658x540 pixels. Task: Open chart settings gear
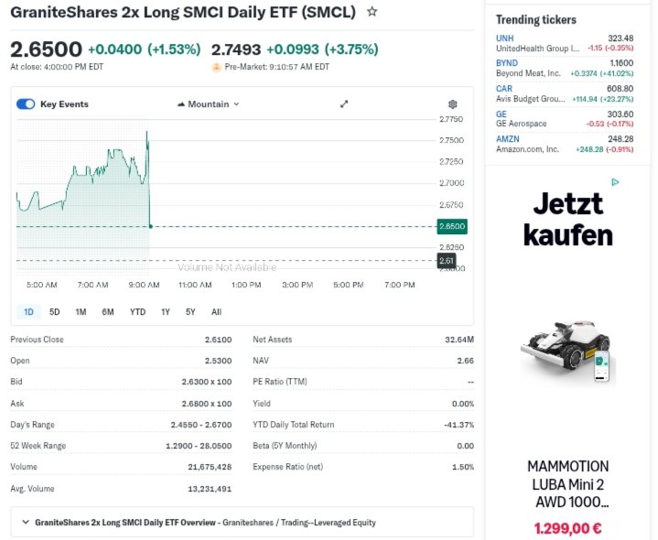[x=452, y=104]
